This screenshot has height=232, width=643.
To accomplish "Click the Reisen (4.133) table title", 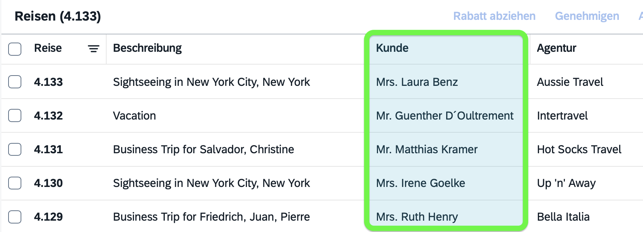I will tap(56, 16).
